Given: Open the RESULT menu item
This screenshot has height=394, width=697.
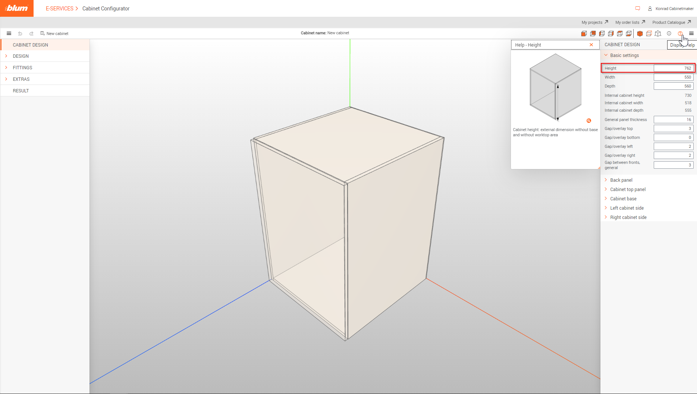Looking at the screenshot, I should 21,91.
